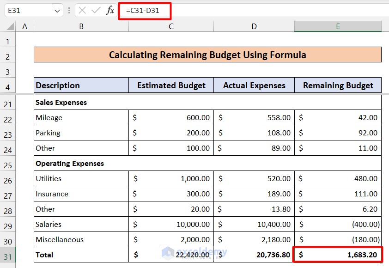Click the Insert Function fx icon
389x268 pixels.
pyautogui.click(x=110, y=11)
